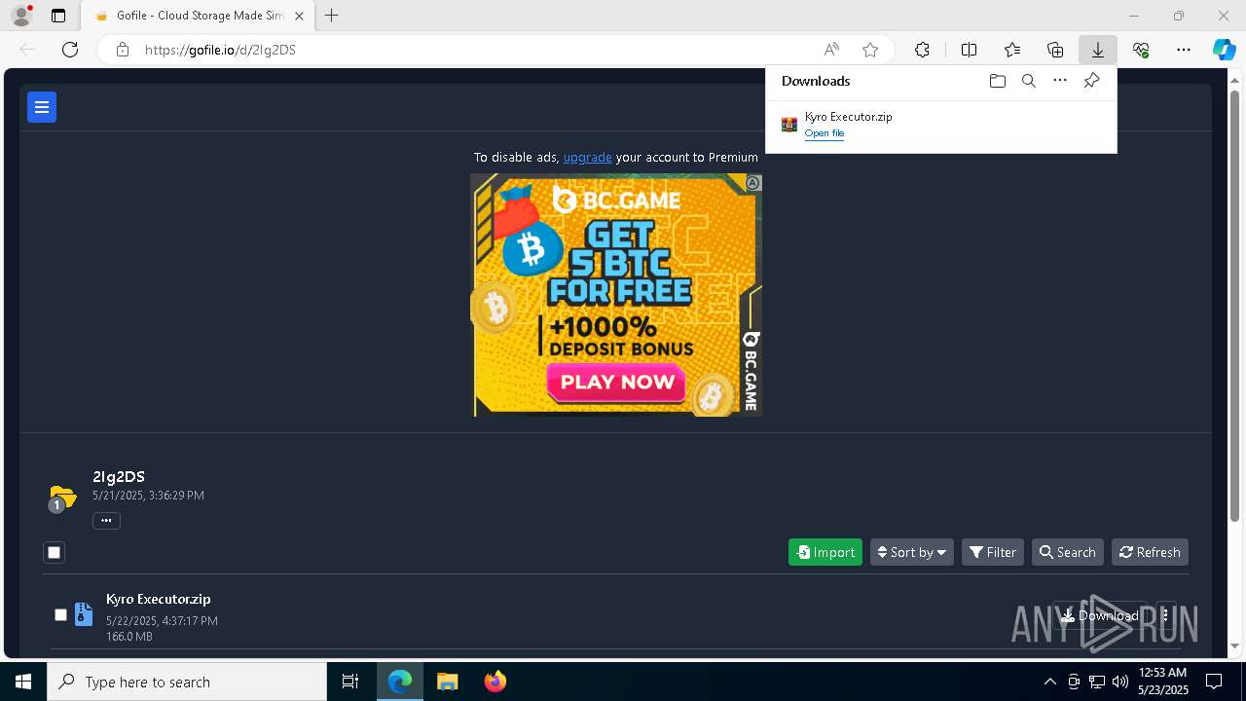Toggle the select-all checkbox
This screenshot has width=1246, height=701.
pos(55,553)
